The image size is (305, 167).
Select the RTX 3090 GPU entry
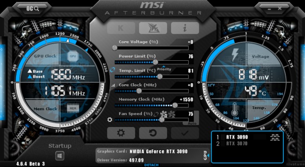point(237,137)
